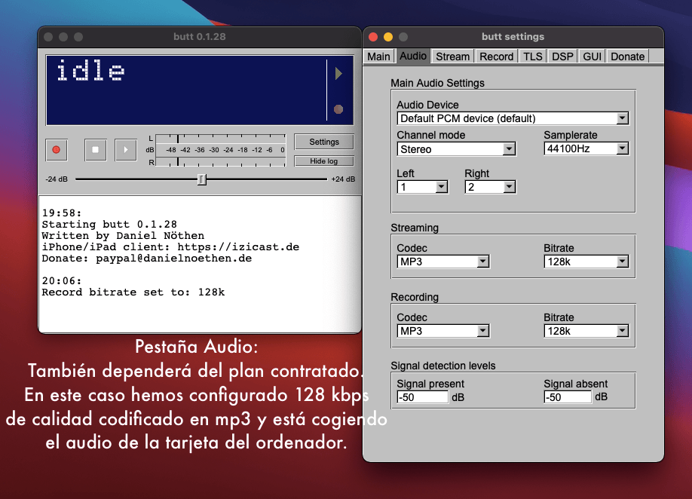Select the Donate tab
Viewport: 692px width, 499px height.
[x=626, y=56]
